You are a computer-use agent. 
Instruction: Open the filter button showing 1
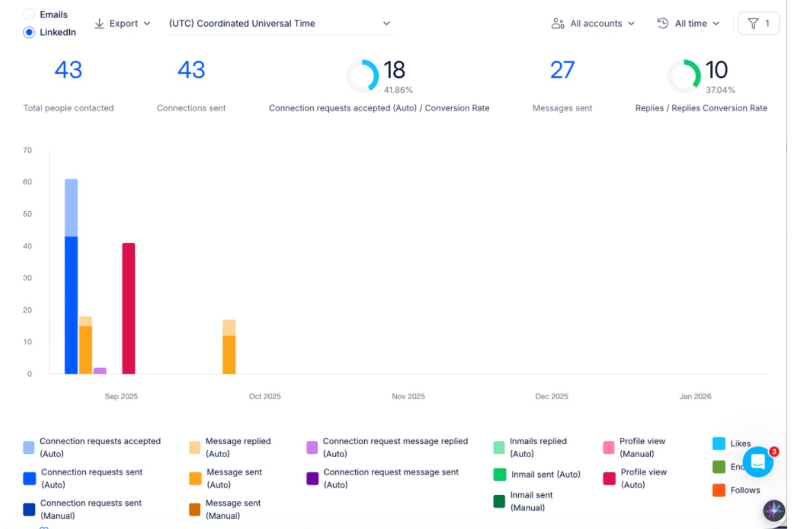(x=759, y=24)
